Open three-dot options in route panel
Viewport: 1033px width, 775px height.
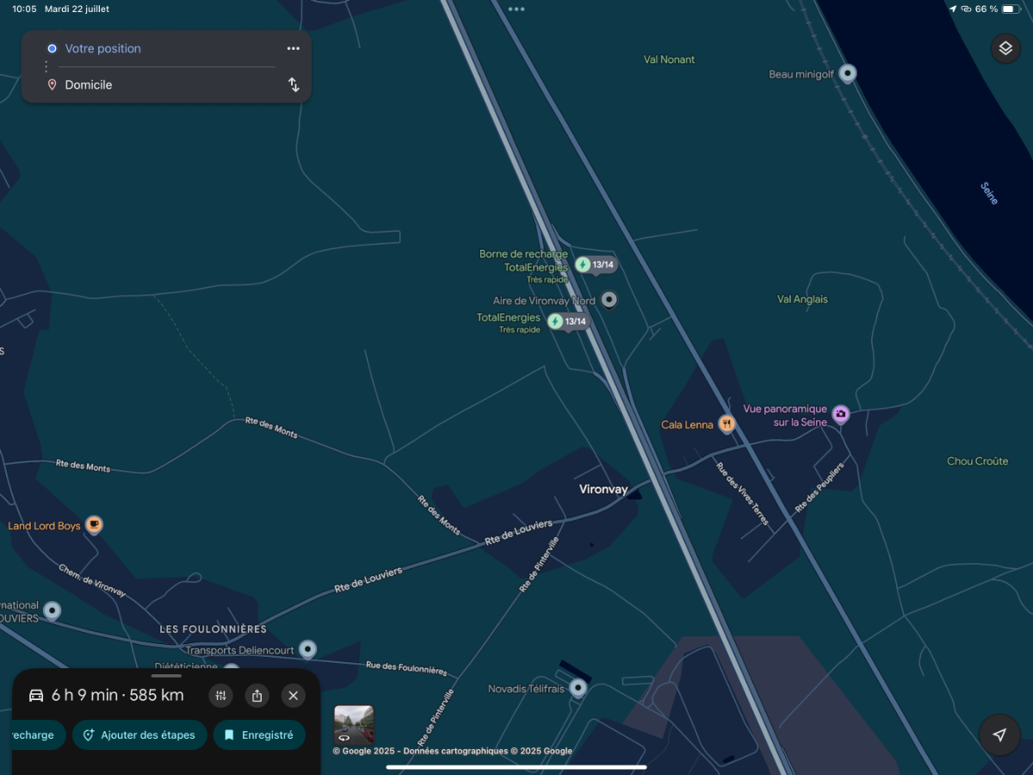tap(294, 48)
